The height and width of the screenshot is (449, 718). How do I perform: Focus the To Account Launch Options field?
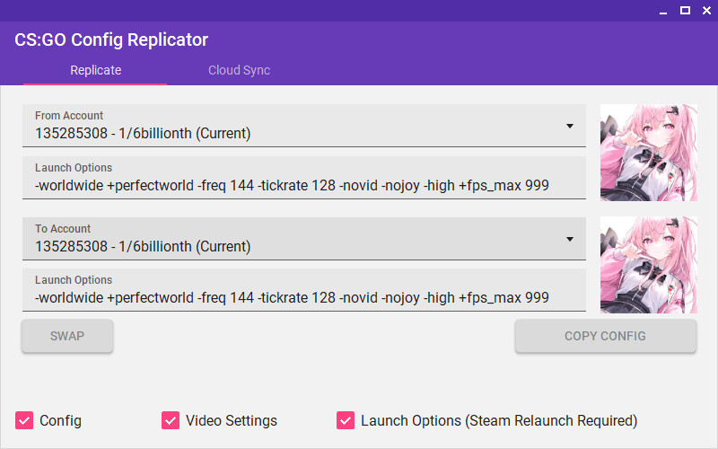[304, 290]
